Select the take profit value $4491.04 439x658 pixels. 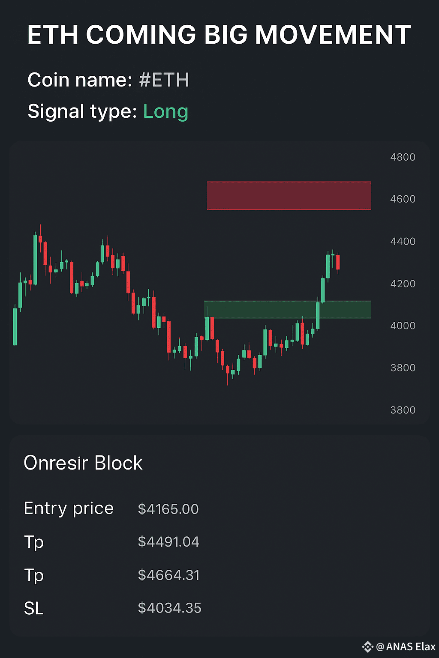pyautogui.click(x=168, y=542)
